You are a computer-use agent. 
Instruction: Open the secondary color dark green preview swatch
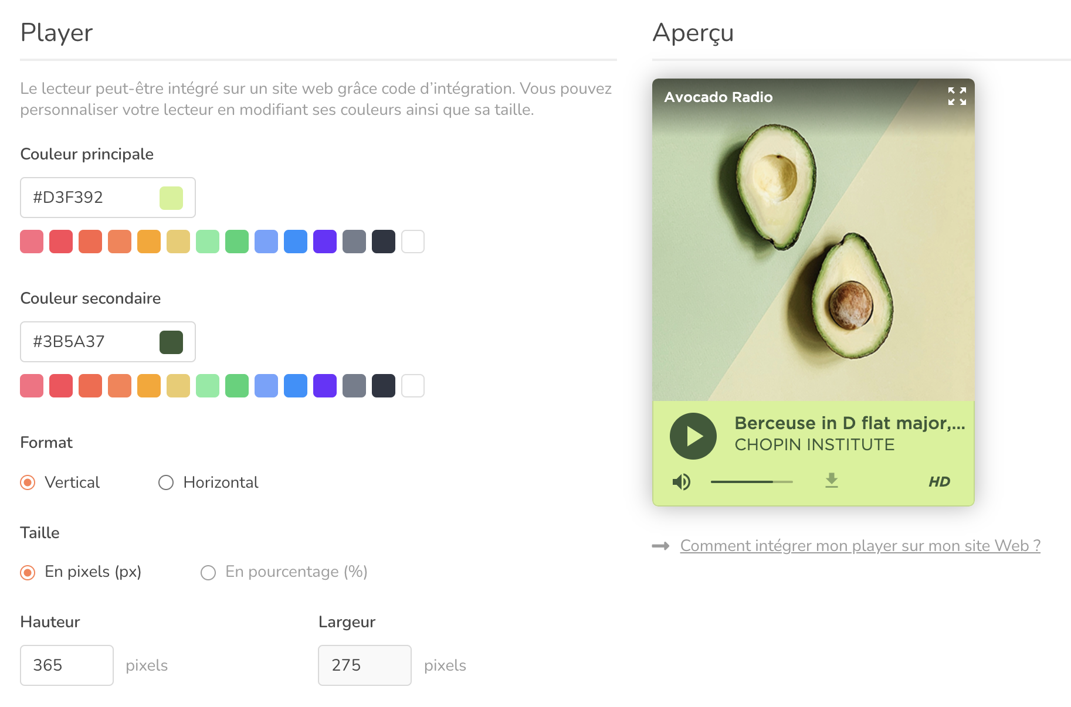click(171, 342)
